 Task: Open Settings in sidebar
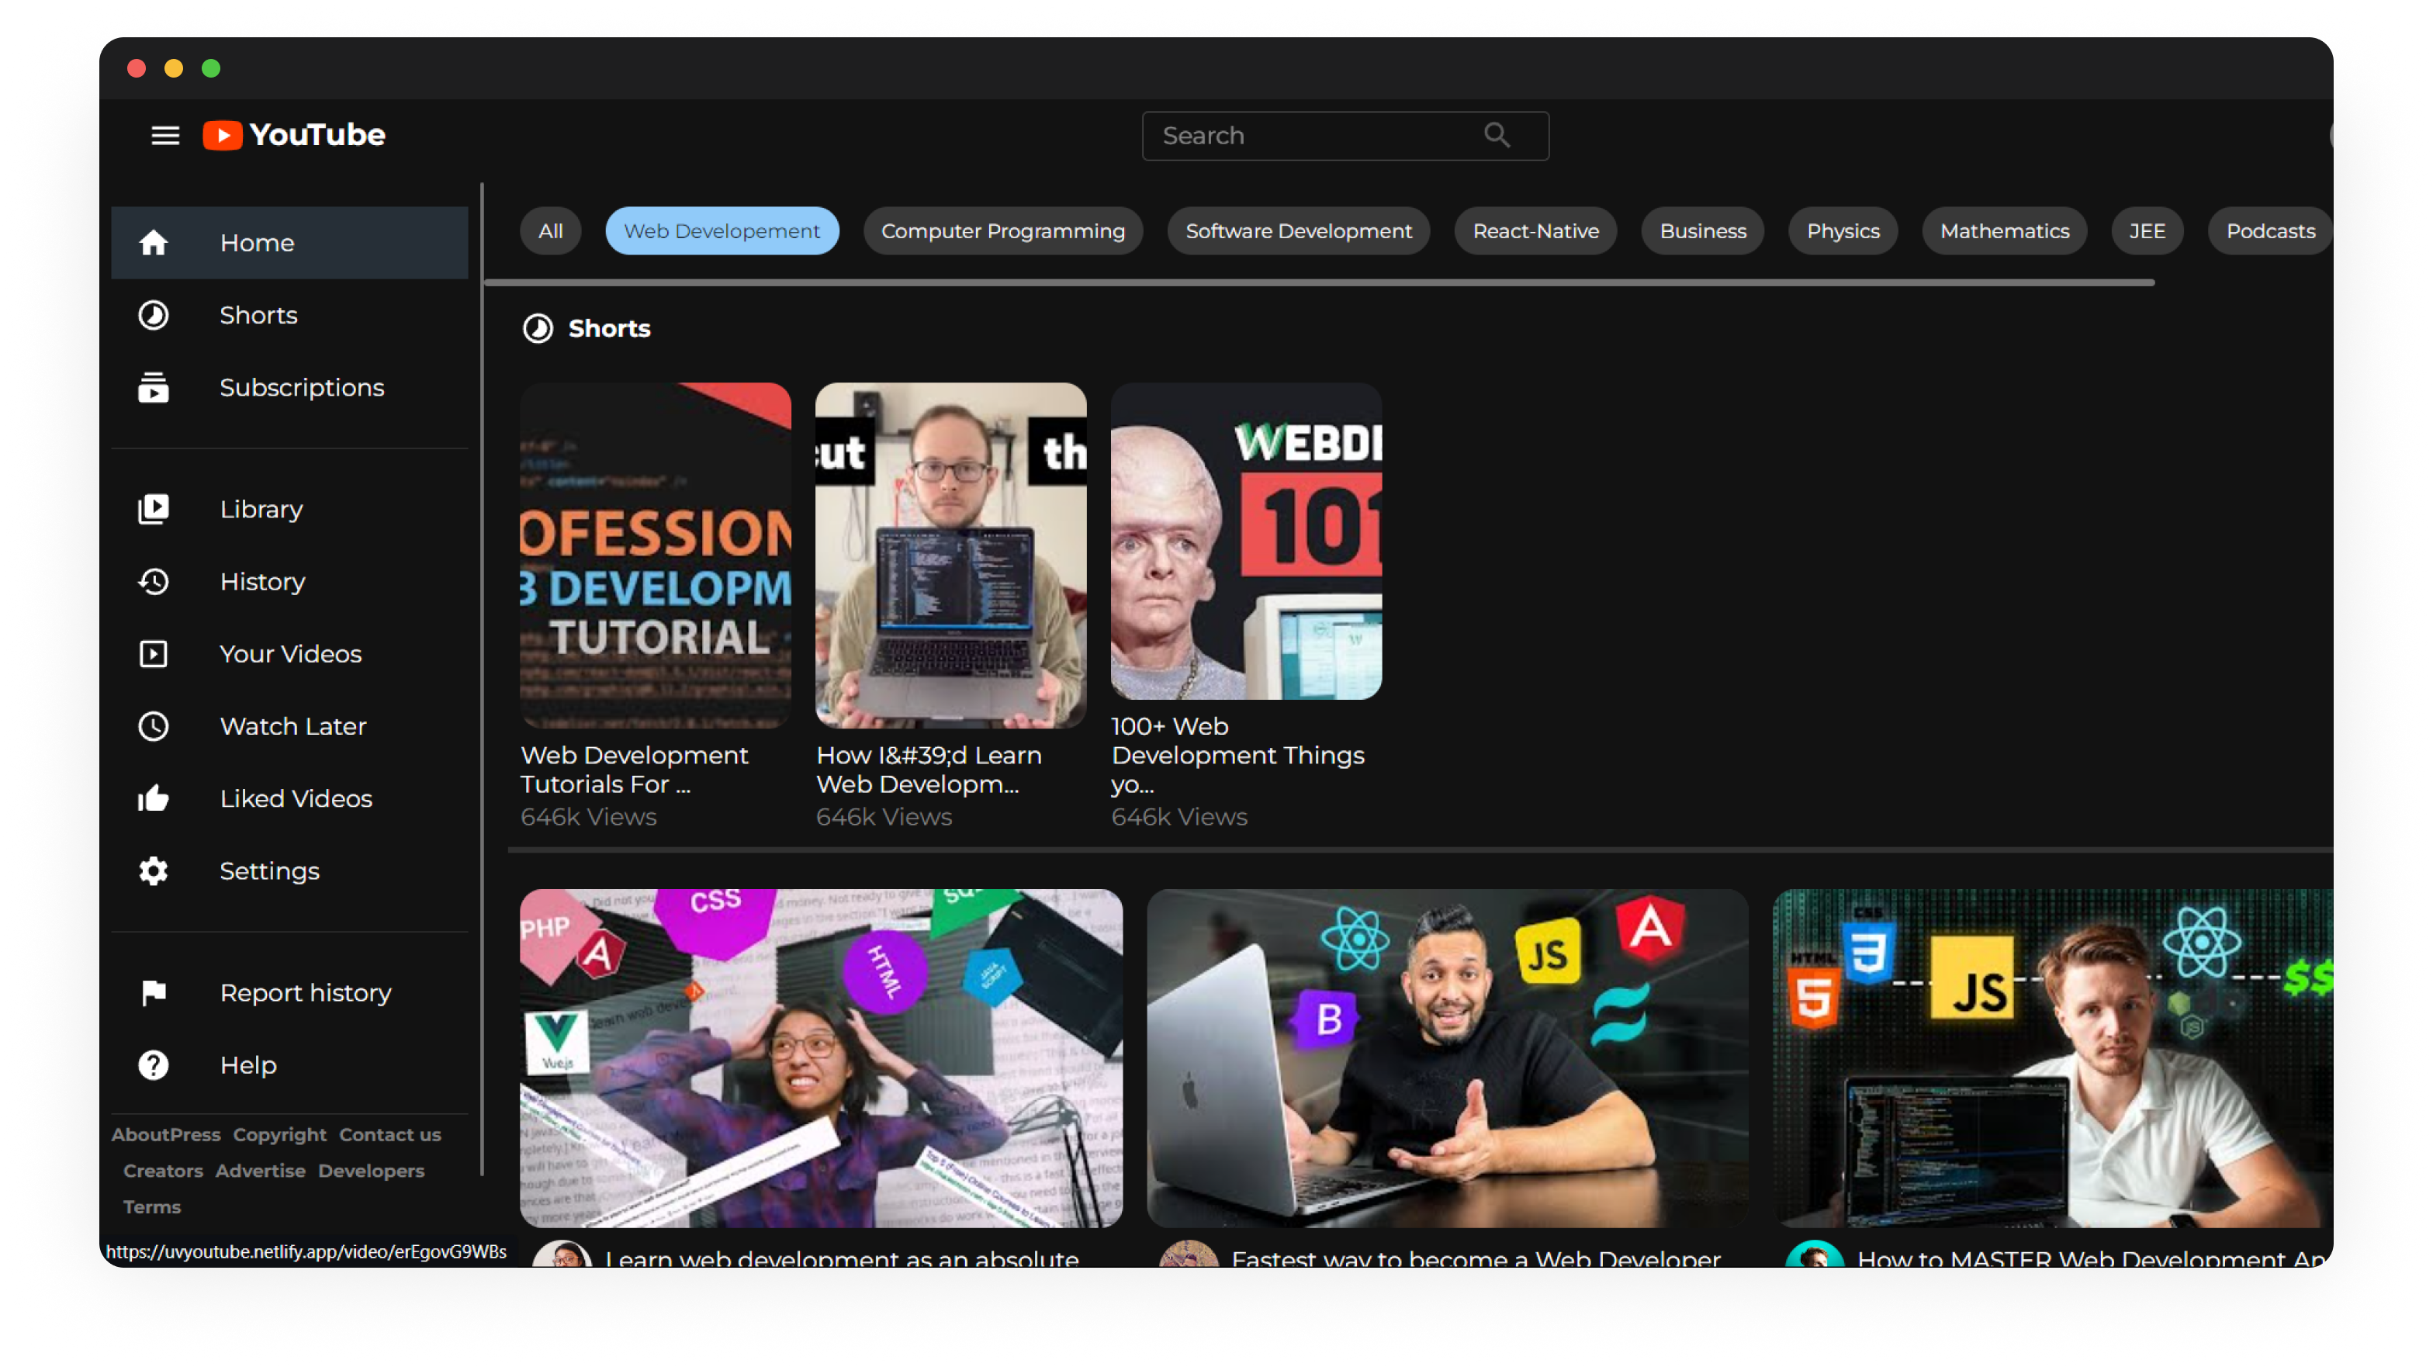(x=290, y=871)
